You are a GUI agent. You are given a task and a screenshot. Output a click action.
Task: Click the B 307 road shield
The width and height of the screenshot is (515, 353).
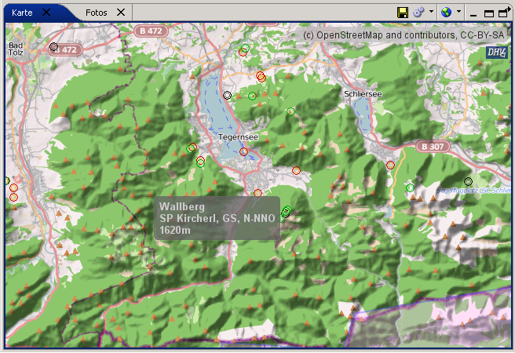pyautogui.click(x=433, y=147)
